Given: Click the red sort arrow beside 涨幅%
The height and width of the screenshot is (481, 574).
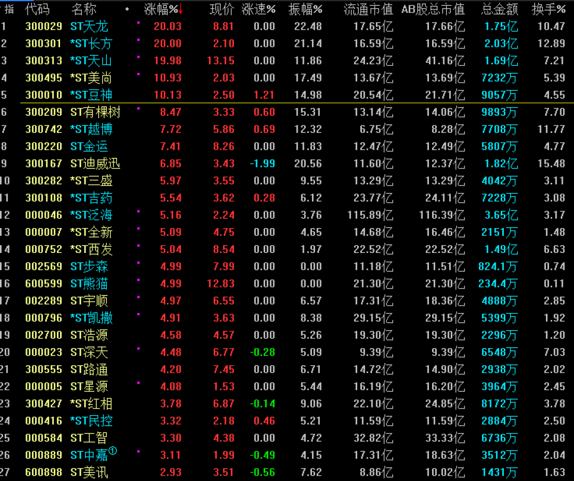Looking at the screenshot, I should [181, 10].
